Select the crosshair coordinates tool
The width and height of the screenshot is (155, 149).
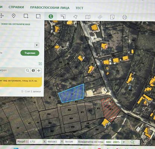tap(100, 17)
